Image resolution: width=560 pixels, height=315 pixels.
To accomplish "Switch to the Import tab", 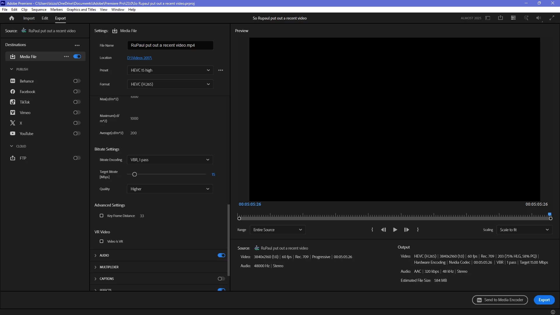I will pos(29,18).
